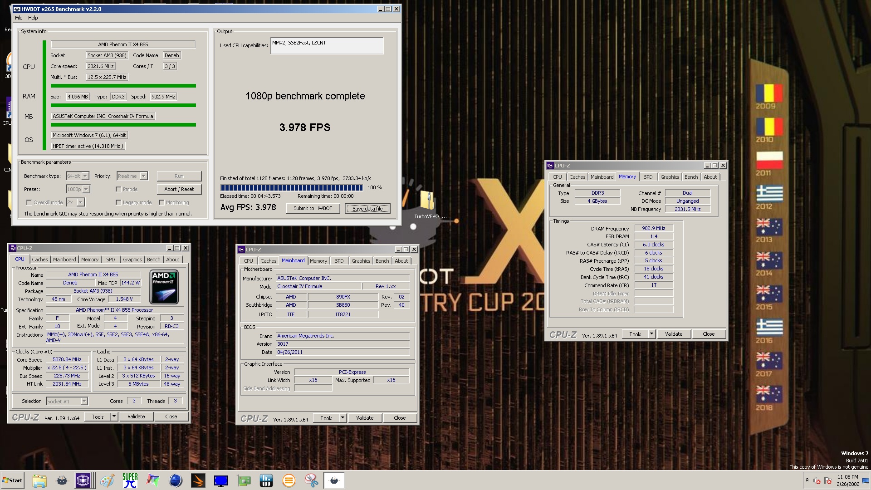
Task: Click the colorful triangle taskbar icon
Action: pyautogui.click(x=153, y=480)
